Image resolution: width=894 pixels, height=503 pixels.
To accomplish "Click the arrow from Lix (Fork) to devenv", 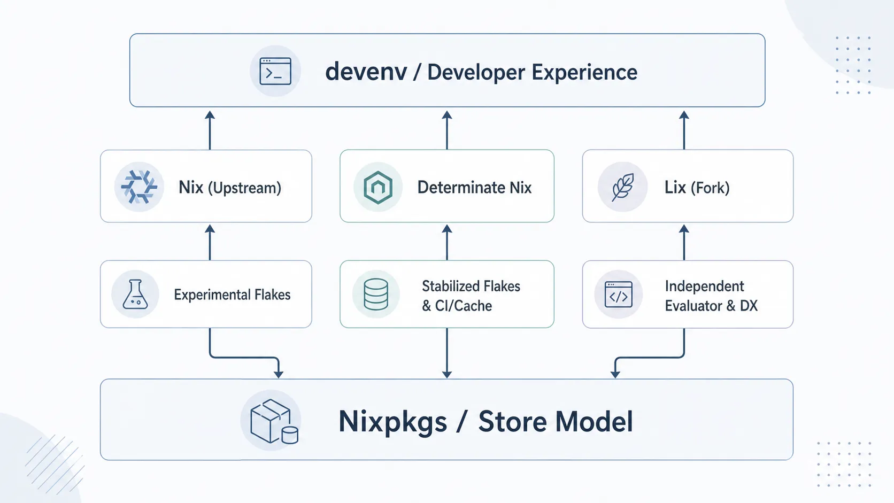I will pyautogui.click(x=684, y=130).
